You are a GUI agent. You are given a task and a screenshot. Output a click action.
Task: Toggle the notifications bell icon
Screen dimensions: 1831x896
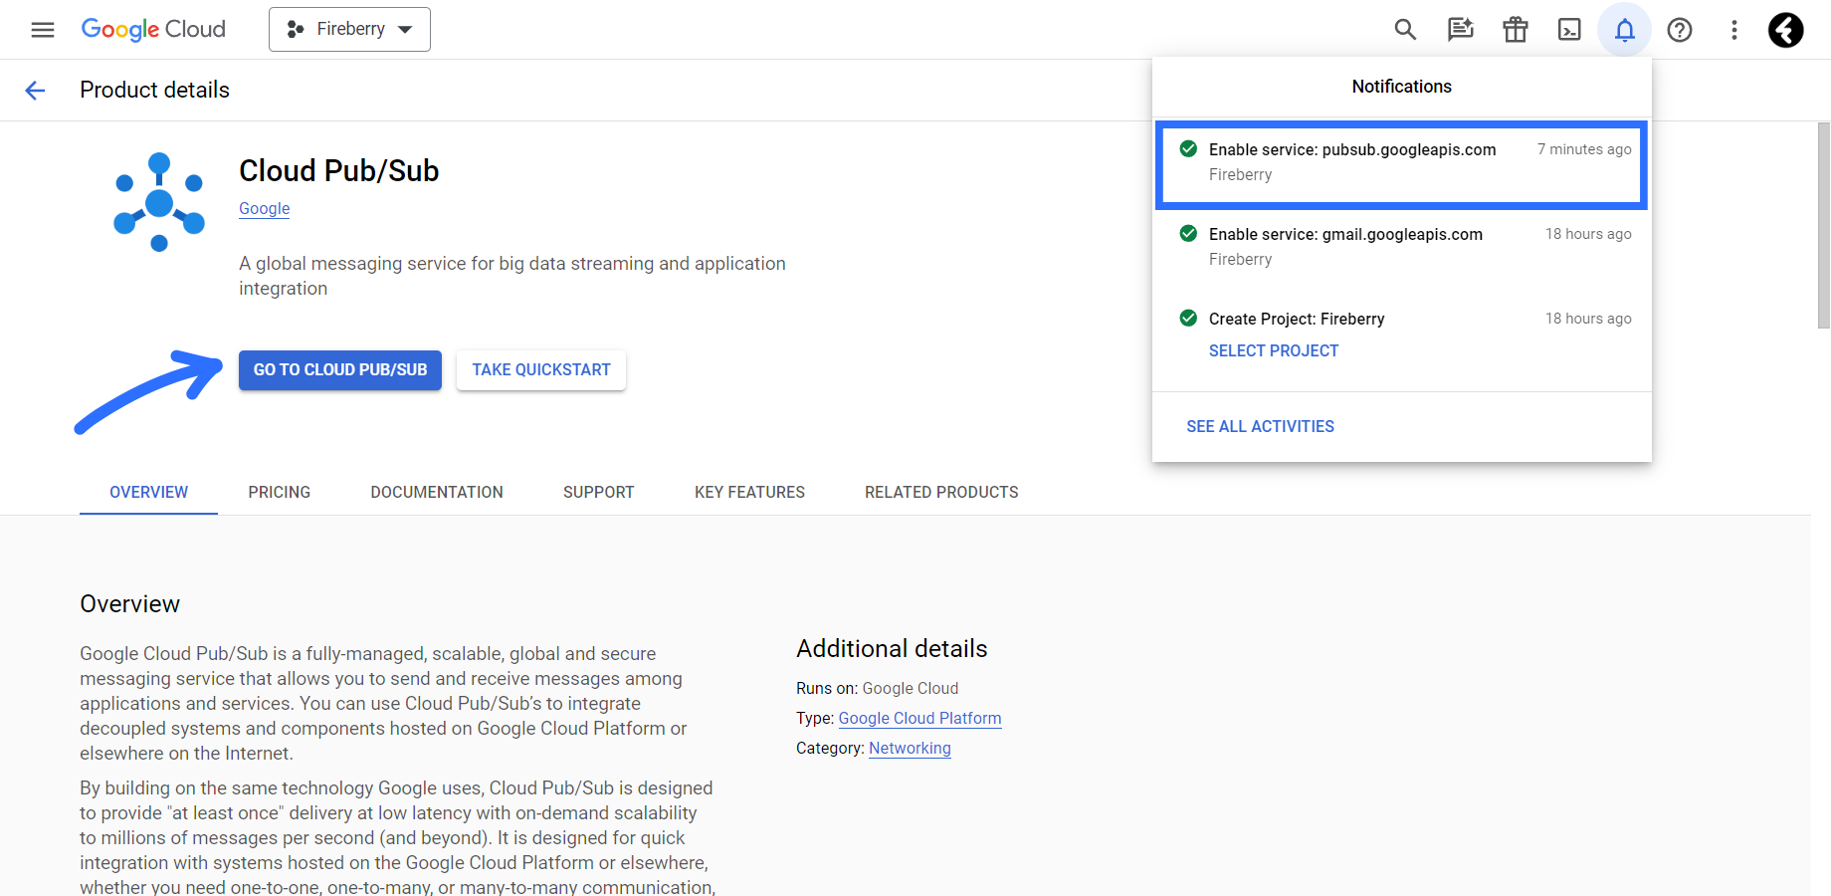[1624, 30]
